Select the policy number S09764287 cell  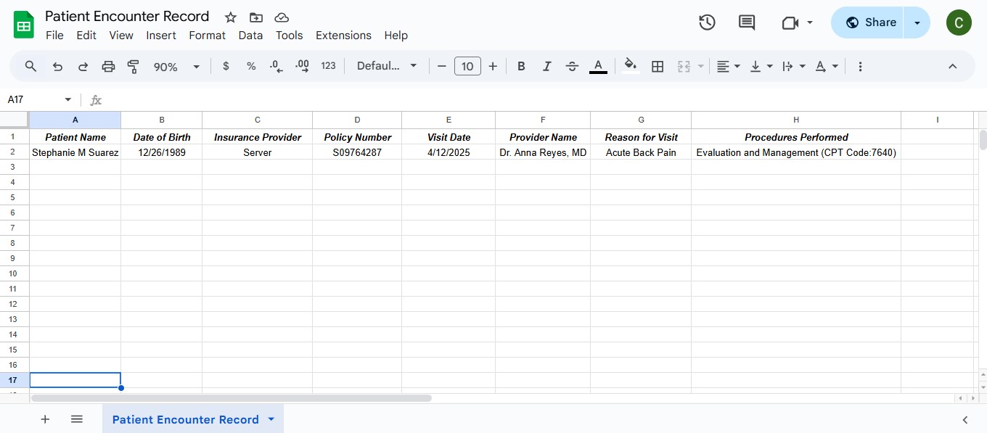(x=357, y=152)
